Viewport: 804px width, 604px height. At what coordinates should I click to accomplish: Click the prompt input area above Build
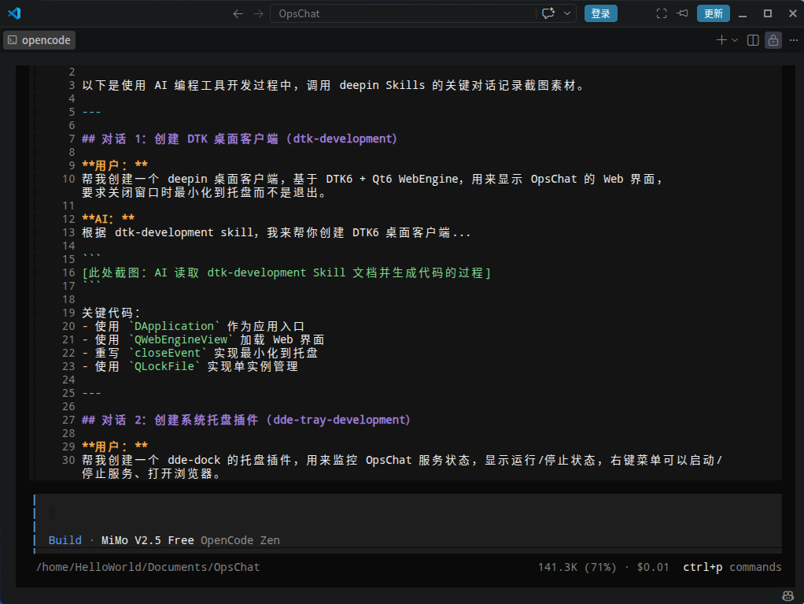(x=408, y=513)
